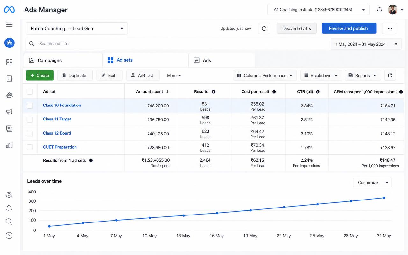Check the Class 11 Target row checkbox
This screenshot has height=255, width=408.
click(x=30, y=120)
